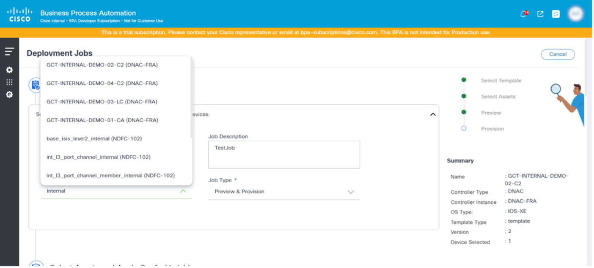The height and width of the screenshot is (268, 594).
Task: Click the open-in-new-window icon in header
Action: (540, 14)
